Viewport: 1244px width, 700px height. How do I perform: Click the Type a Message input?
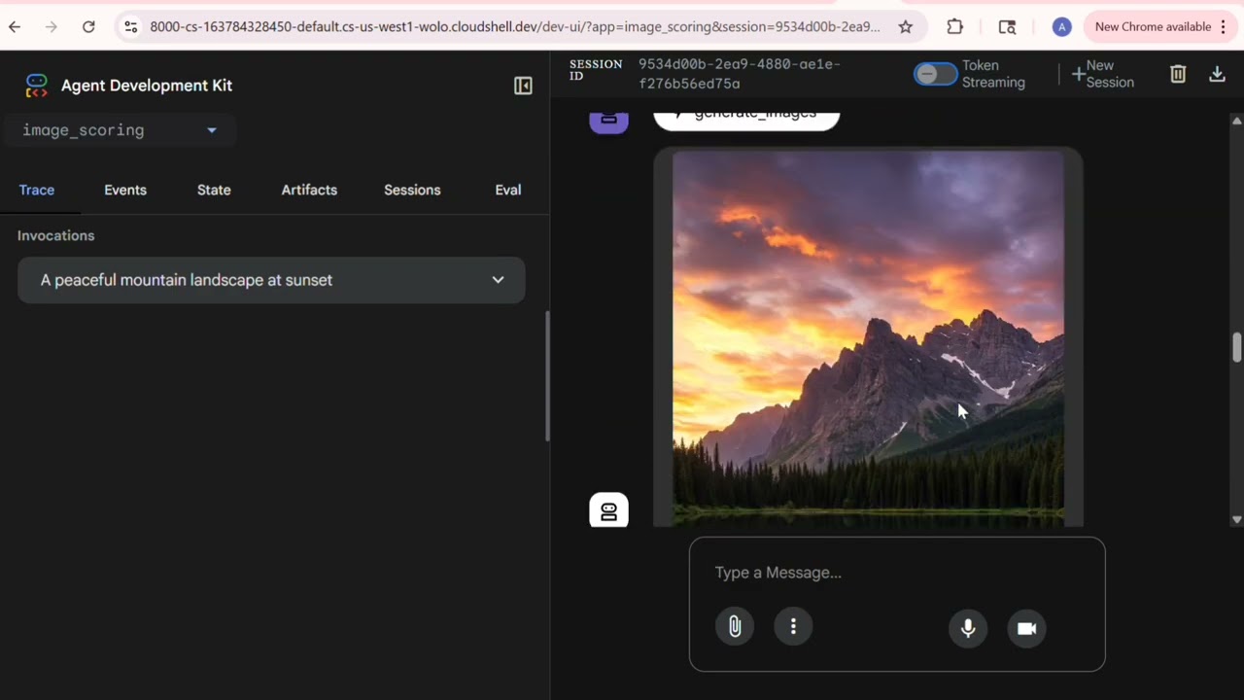click(x=897, y=573)
